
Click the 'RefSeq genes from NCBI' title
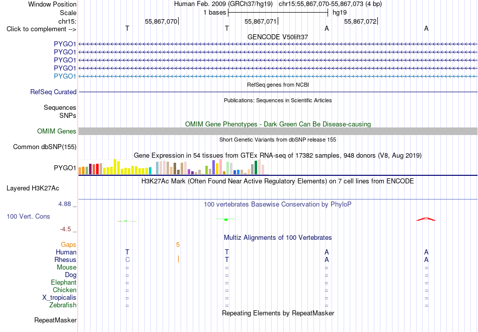tap(278, 85)
